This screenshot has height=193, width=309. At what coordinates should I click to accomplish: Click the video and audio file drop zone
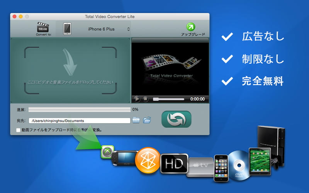click(71, 70)
